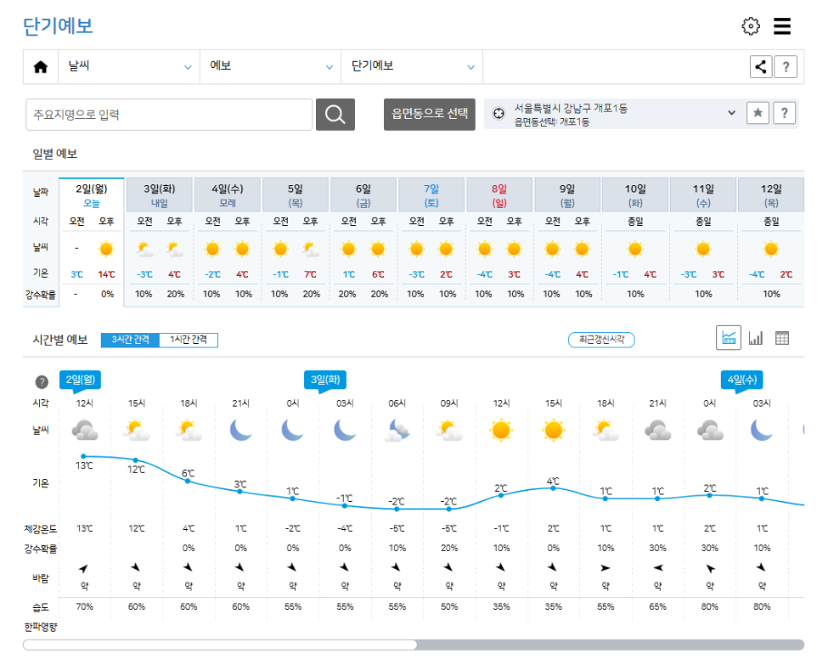The width and height of the screenshot is (817, 657).
Task: Select the 8일(일) date column
Action: click(x=499, y=188)
